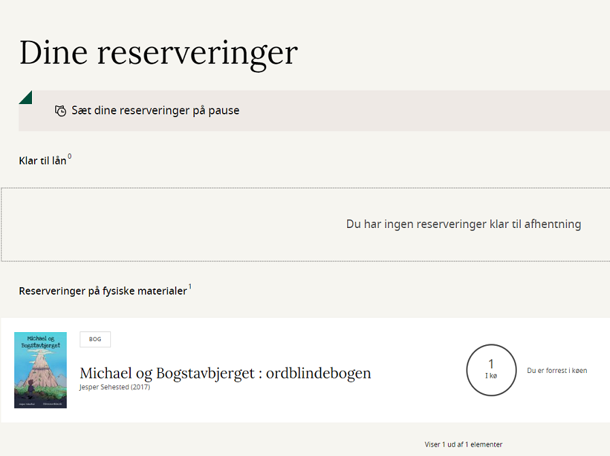Expand the 'Klar til lån' section

click(x=44, y=161)
